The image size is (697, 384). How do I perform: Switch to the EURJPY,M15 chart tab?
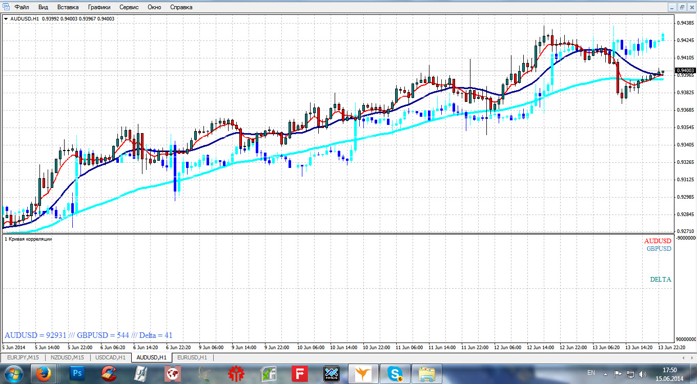coord(23,357)
